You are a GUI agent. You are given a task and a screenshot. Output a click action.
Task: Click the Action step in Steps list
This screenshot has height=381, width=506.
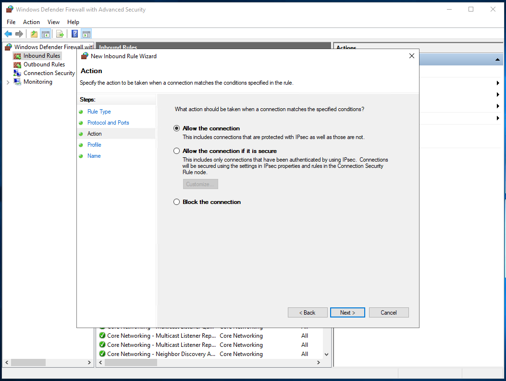pyautogui.click(x=94, y=134)
